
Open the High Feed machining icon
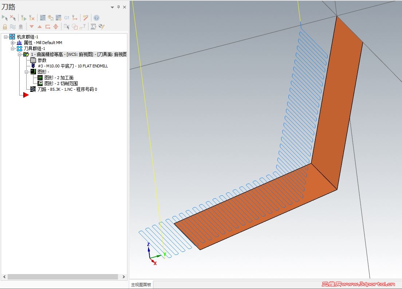75,18
